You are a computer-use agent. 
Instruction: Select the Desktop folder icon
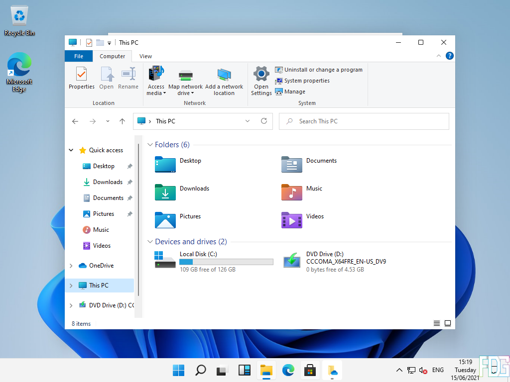tap(165, 164)
